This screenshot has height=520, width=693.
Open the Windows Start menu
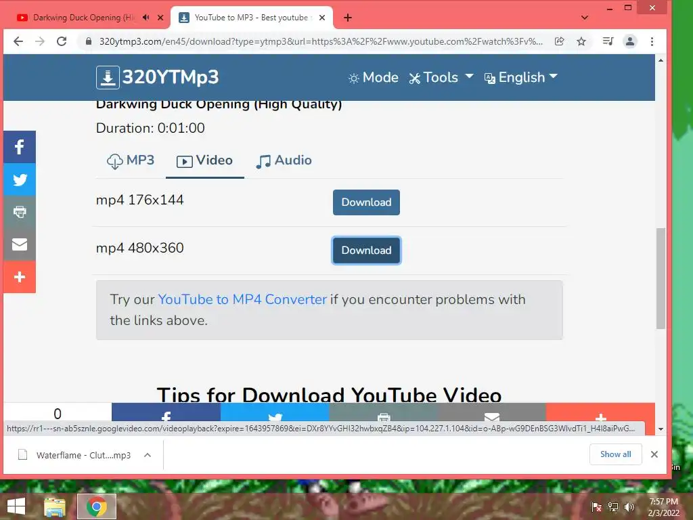pyautogui.click(x=17, y=506)
